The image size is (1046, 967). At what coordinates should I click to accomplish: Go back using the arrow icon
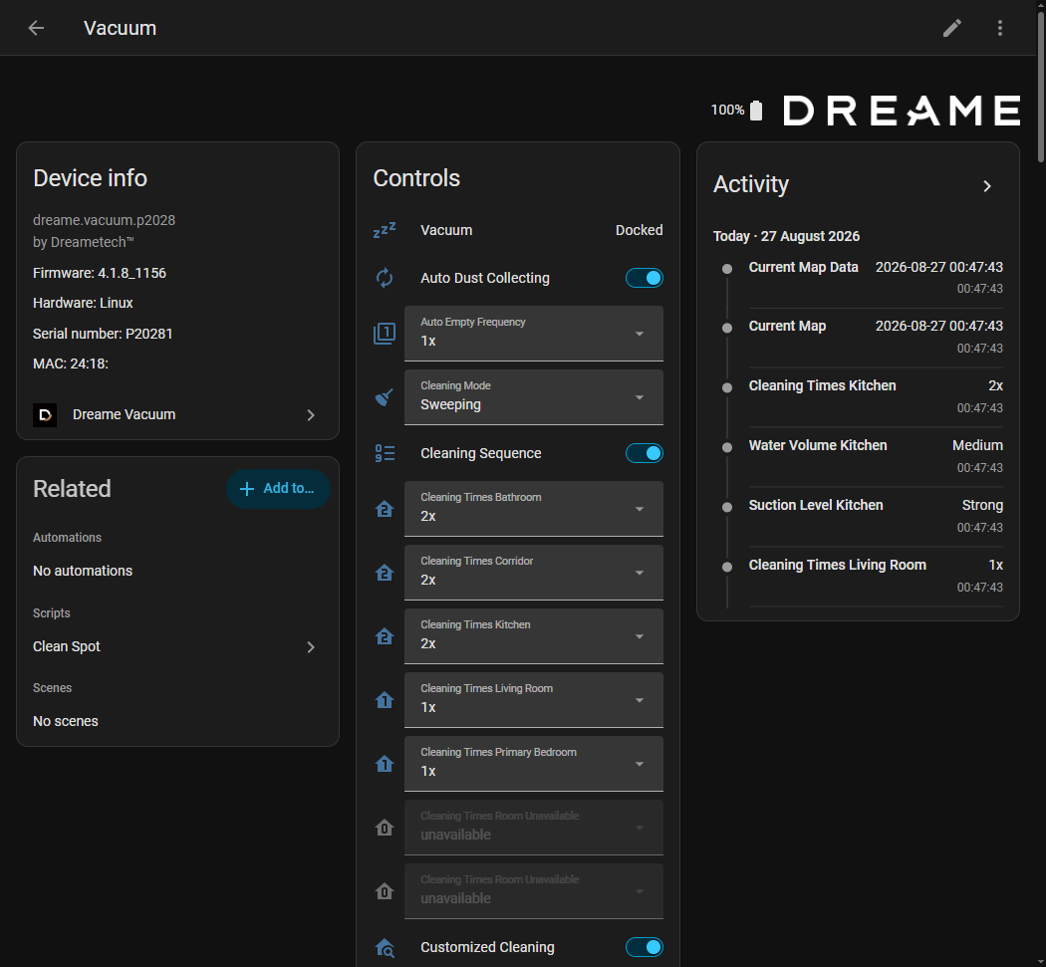click(x=36, y=28)
